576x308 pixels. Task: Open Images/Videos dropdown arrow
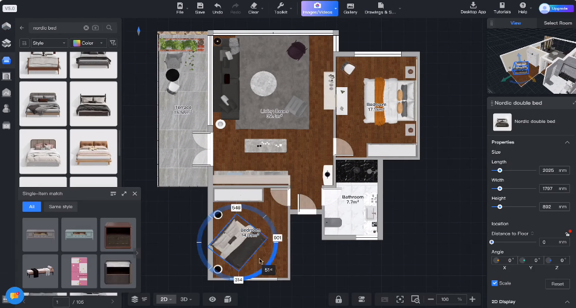click(336, 8)
